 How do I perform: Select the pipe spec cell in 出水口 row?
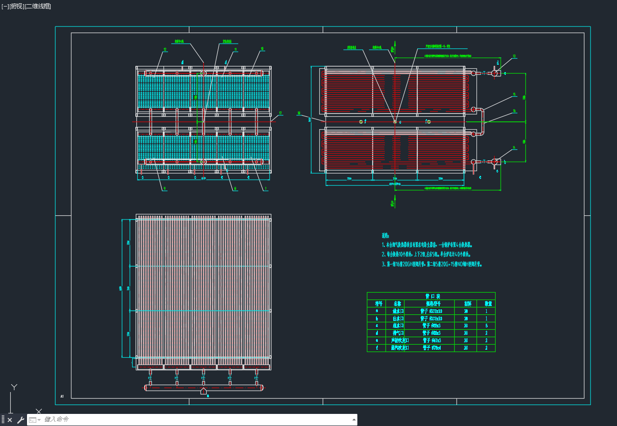point(431,318)
